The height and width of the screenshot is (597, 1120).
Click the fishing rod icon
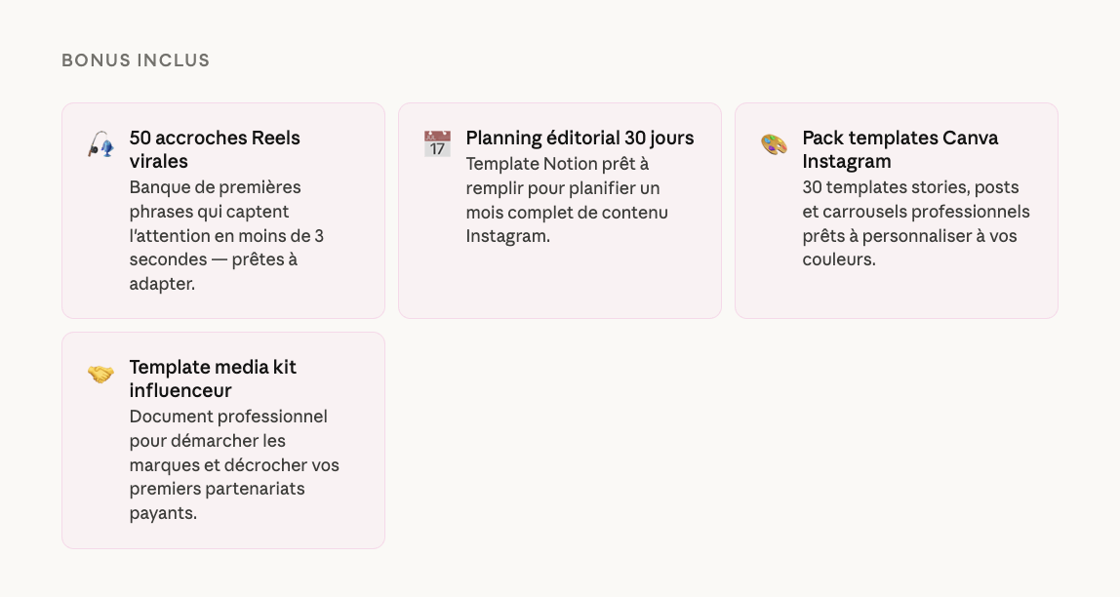(100, 145)
